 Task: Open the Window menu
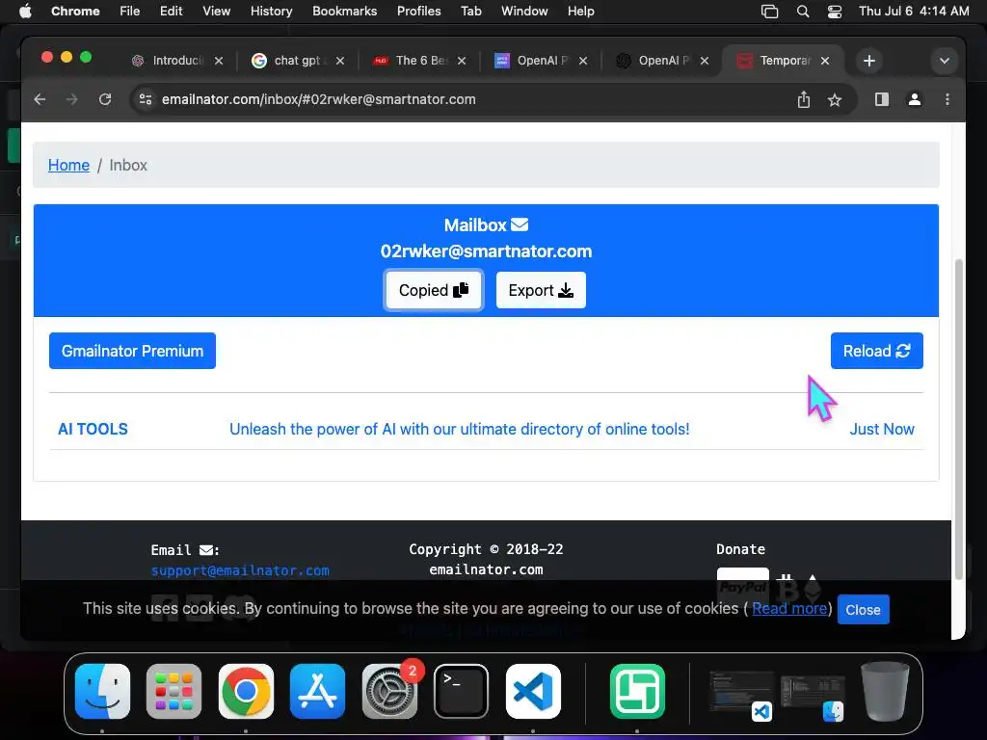coord(524,12)
